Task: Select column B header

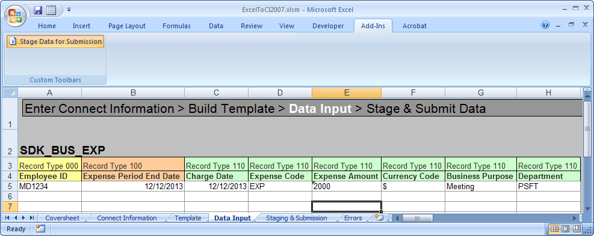Action: (133, 93)
